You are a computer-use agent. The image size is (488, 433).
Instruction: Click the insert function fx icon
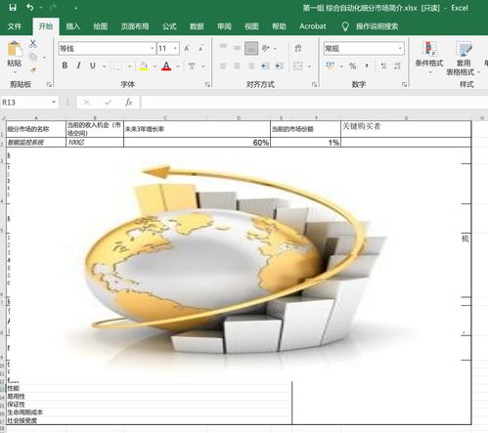click(x=129, y=103)
